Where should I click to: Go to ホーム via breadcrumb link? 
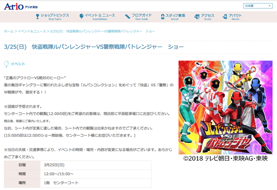point(8,31)
